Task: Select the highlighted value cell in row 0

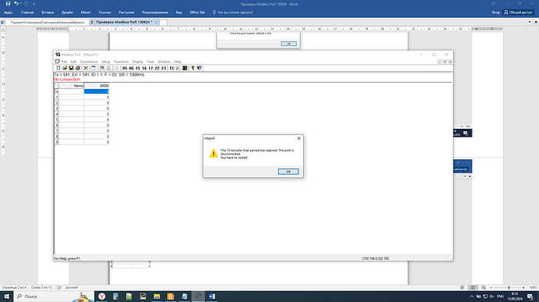Action: (x=97, y=92)
